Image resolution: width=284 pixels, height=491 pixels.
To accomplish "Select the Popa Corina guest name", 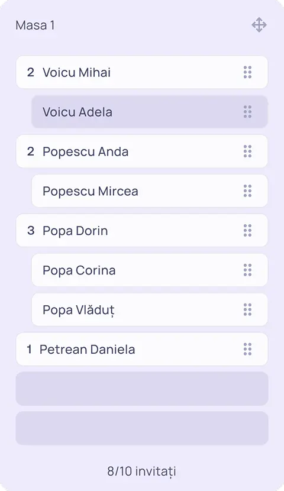I will [x=79, y=270].
